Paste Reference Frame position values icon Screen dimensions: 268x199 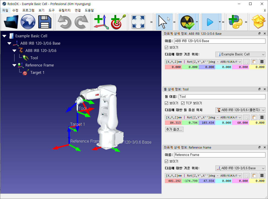[254, 176]
